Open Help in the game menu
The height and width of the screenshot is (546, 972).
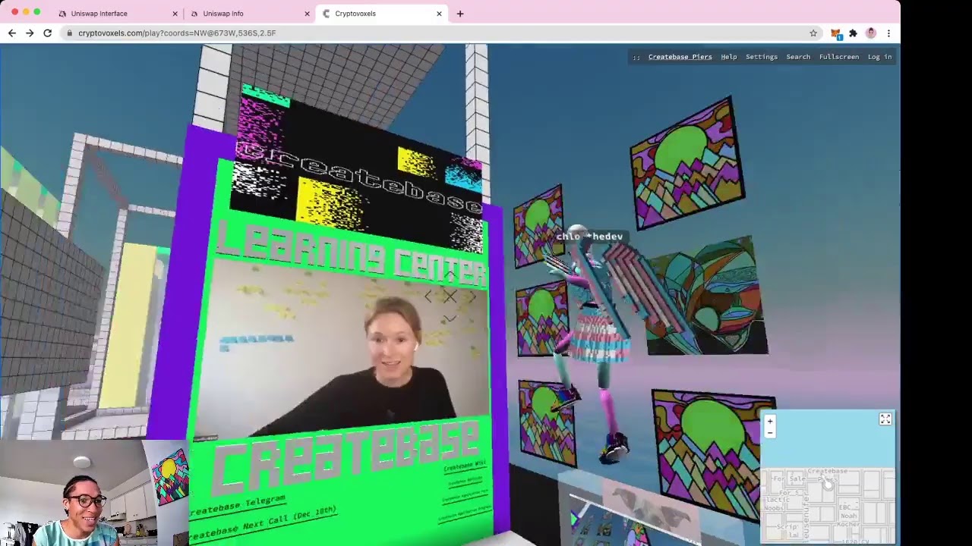728,57
